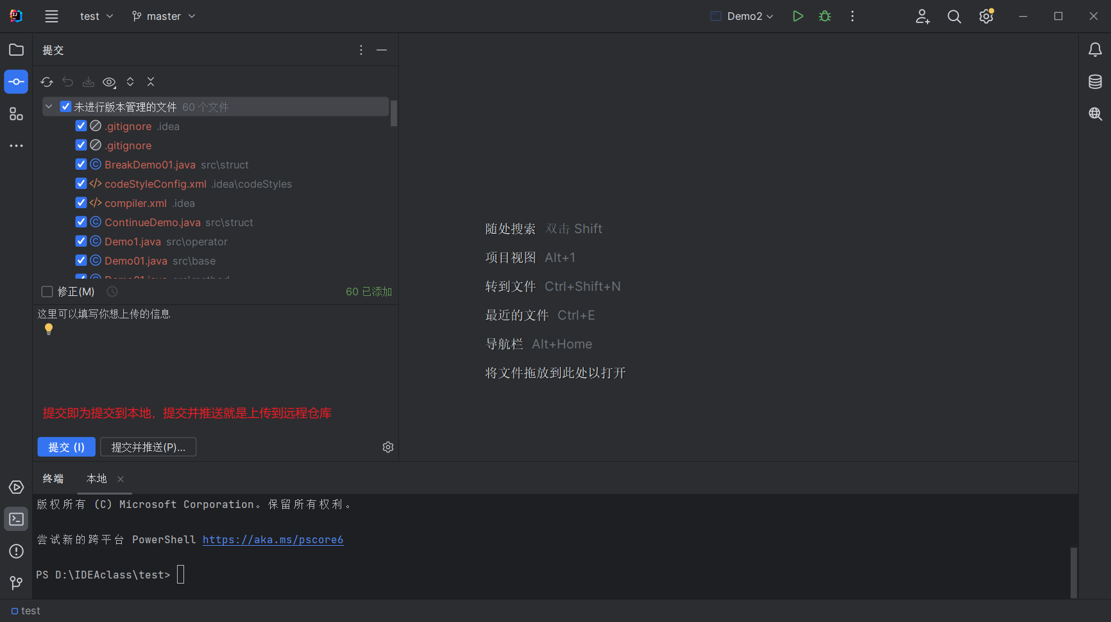
Task: Click the Refresh icon in commit toolbar
Action: pyautogui.click(x=47, y=82)
